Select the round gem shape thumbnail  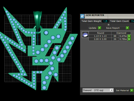85,35
